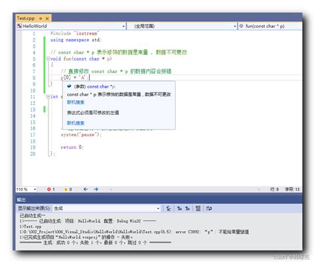Clear all output with the toolbar icon
The image size is (315, 263).
(198, 209)
